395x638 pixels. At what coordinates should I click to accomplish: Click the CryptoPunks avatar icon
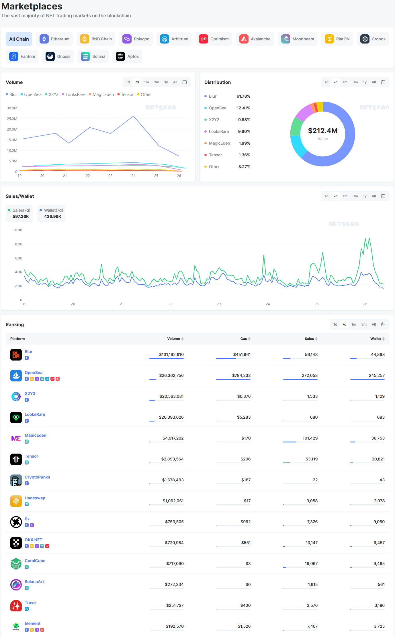16,480
